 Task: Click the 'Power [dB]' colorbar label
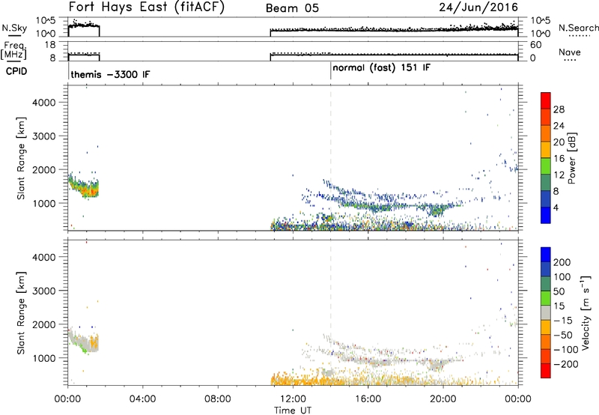(571, 158)
